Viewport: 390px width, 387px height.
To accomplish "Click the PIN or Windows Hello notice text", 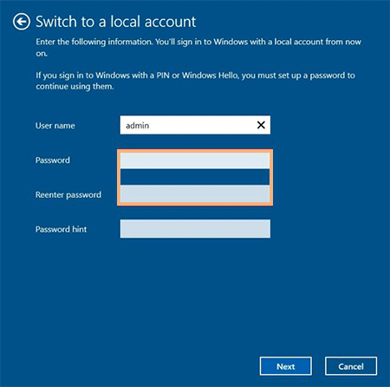I will [195, 81].
